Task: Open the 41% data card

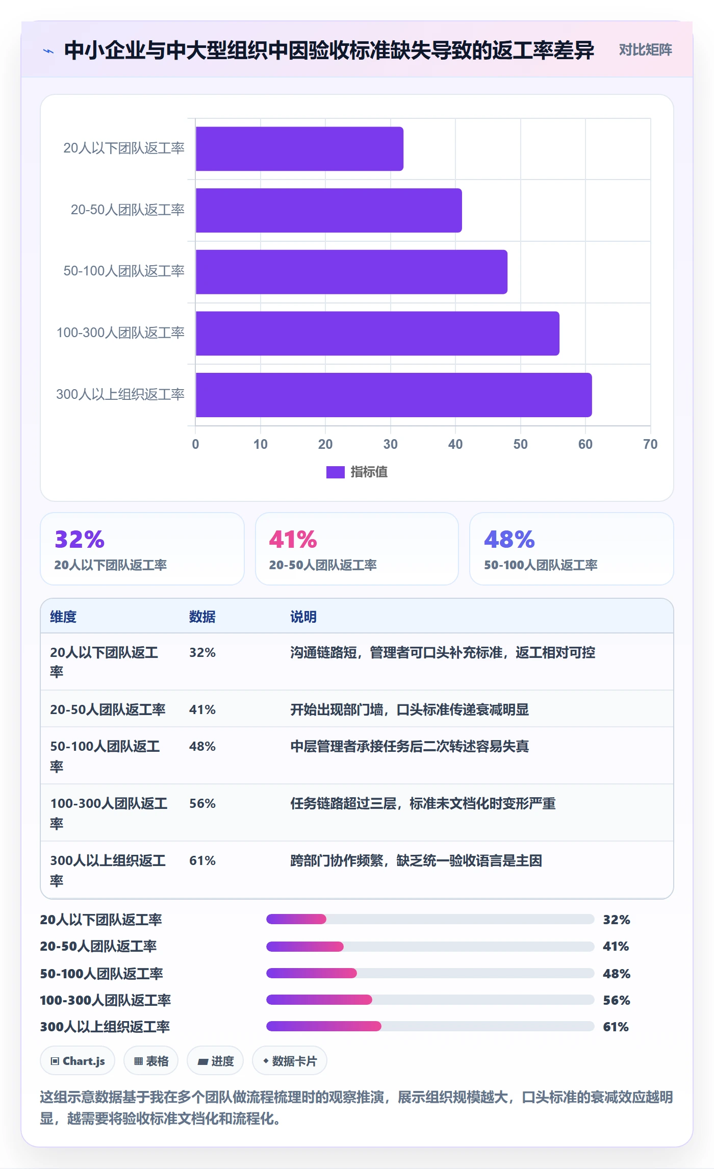Action: [357, 549]
